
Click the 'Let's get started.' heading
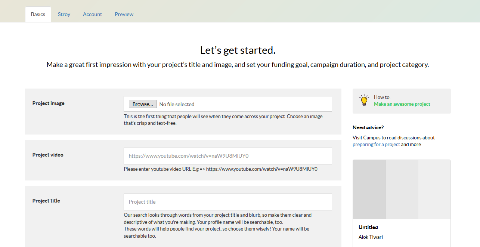(238, 50)
